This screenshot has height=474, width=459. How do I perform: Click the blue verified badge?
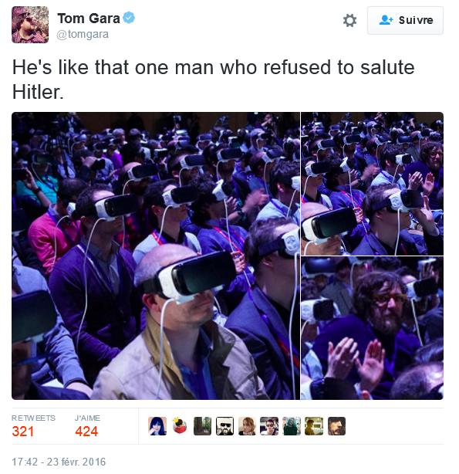coord(129,18)
